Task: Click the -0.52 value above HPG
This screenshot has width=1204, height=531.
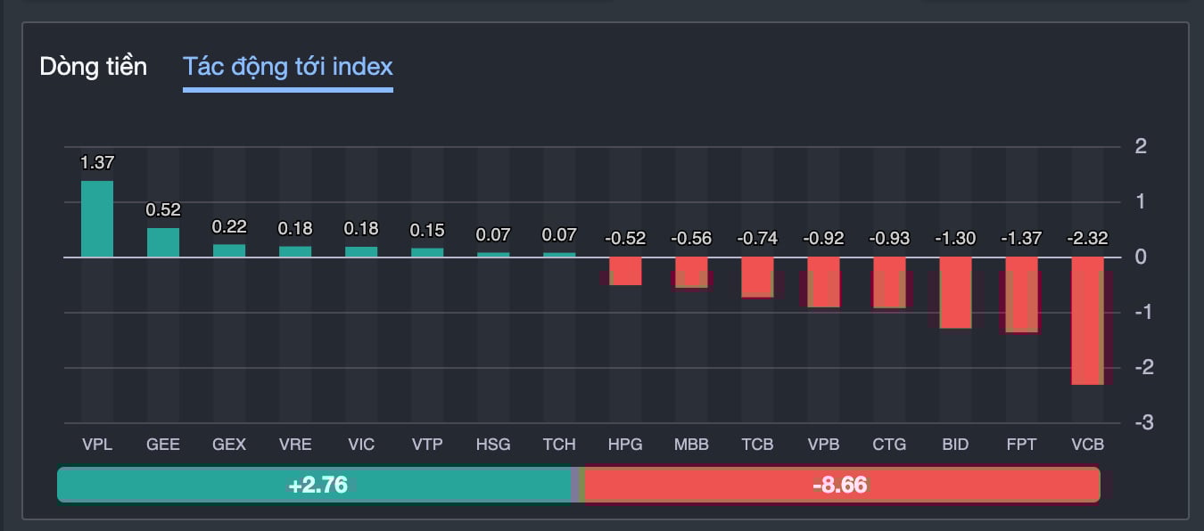Action: 625,239
